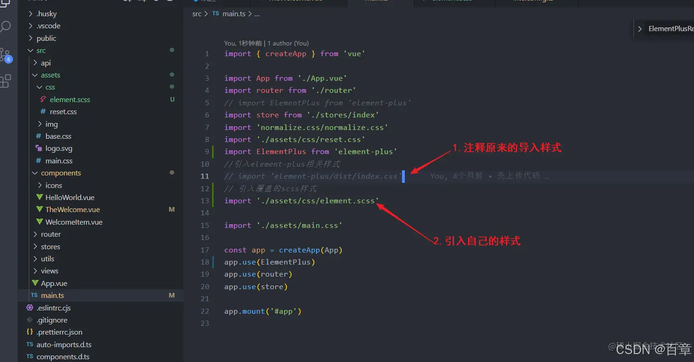Click the SVG file icon beside logo.svg

[39, 149]
